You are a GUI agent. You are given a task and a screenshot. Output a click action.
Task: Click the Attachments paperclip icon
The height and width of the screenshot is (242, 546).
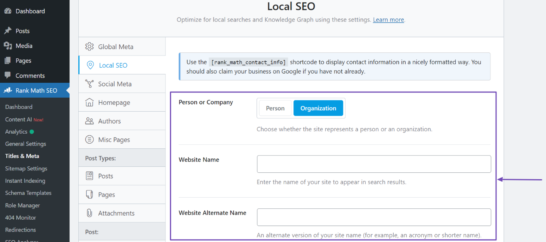point(90,213)
